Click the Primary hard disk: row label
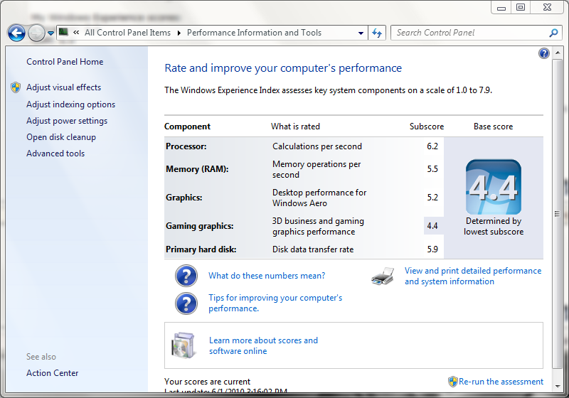Viewport: 569px width, 398px height. [x=201, y=249]
